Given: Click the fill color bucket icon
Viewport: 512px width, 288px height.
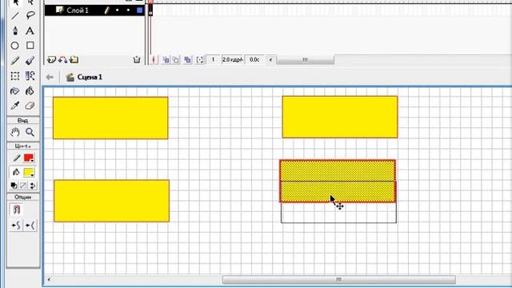Looking at the screenshot, I should point(16,172).
